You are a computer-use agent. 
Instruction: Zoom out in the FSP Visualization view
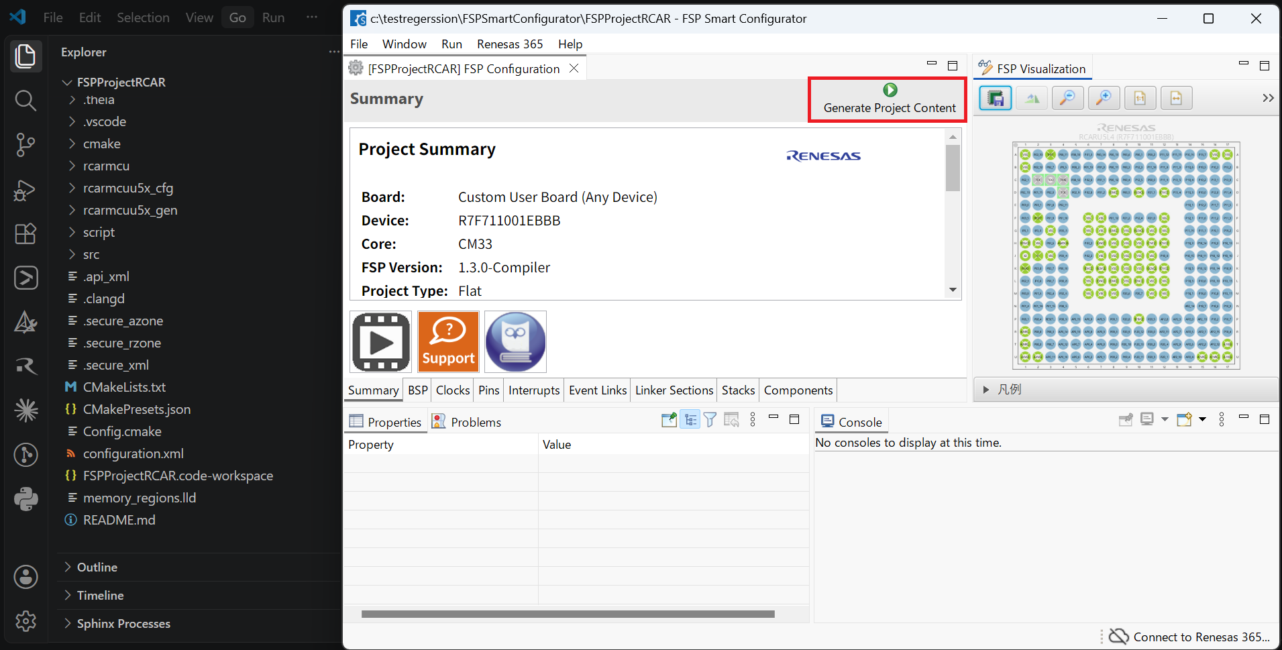1067,99
